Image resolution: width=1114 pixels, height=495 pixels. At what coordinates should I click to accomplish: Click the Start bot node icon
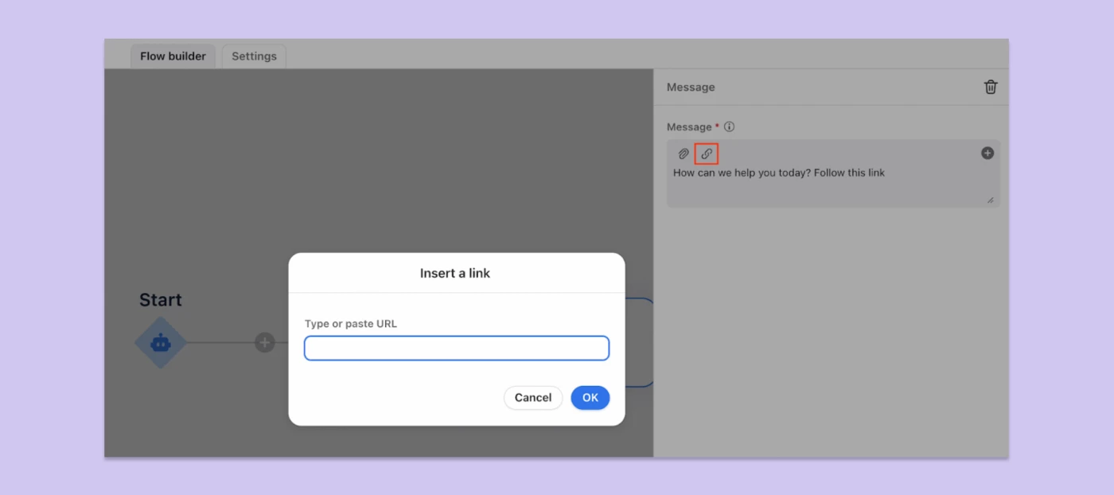click(161, 343)
